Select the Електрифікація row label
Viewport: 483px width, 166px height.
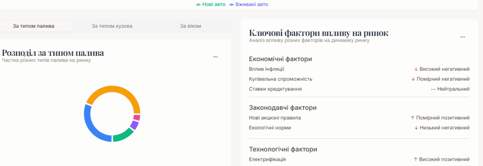(267, 160)
